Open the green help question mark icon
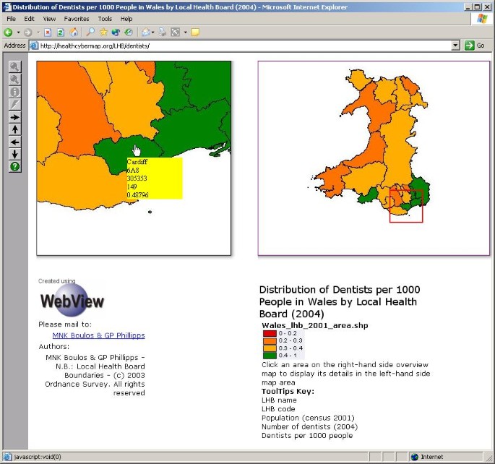Screen dimensions: 495x464 [x=14, y=167]
